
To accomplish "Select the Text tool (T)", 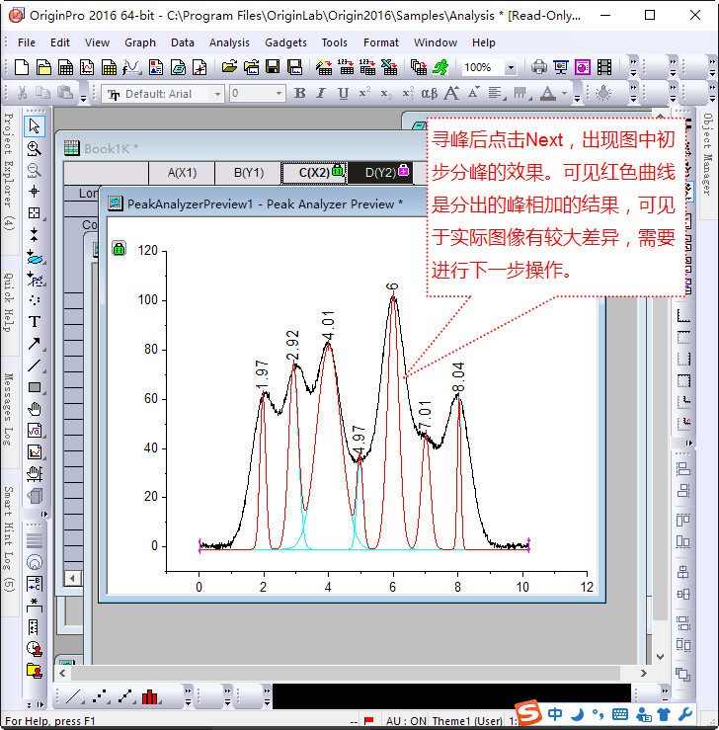I will [x=35, y=322].
